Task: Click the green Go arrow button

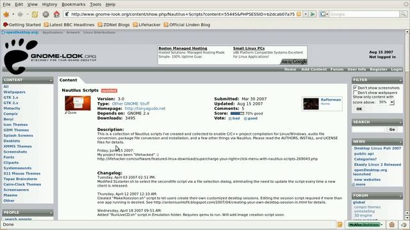Action: click(x=313, y=14)
